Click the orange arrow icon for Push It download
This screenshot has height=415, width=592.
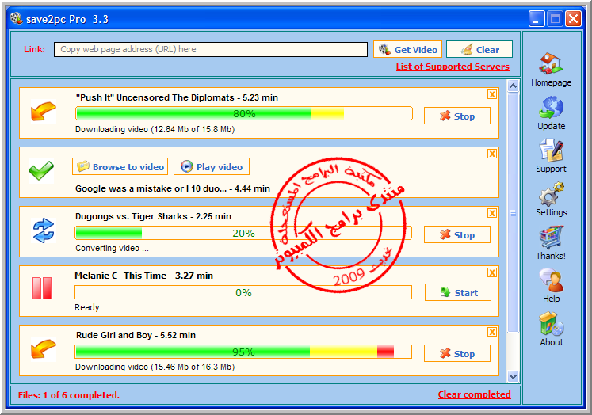coord(44,112)
